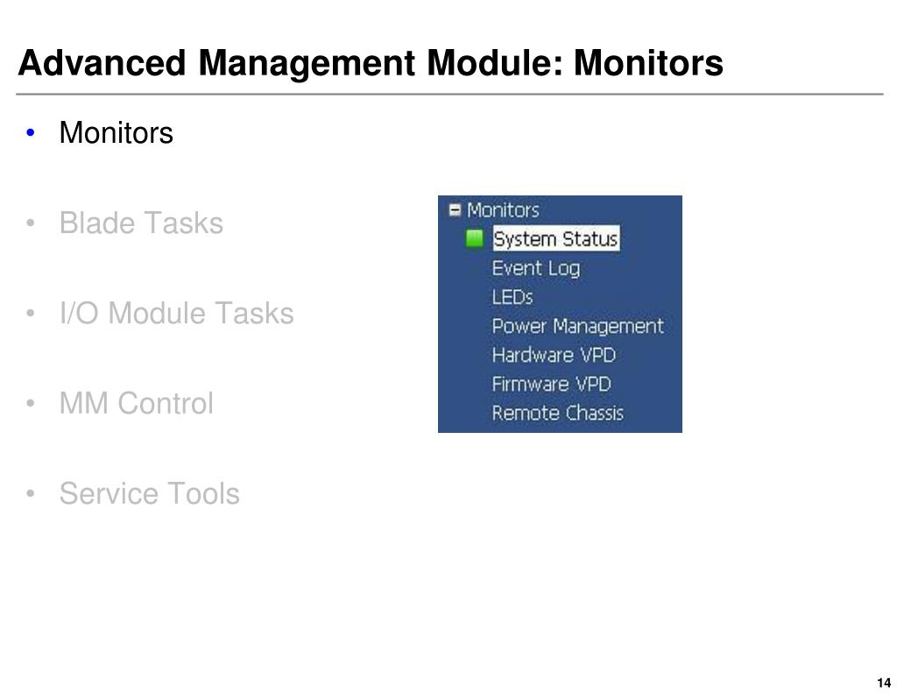Click the Monitors heading in the blue panel
This screenshot has height=694, width=897.
pos(503,210)
